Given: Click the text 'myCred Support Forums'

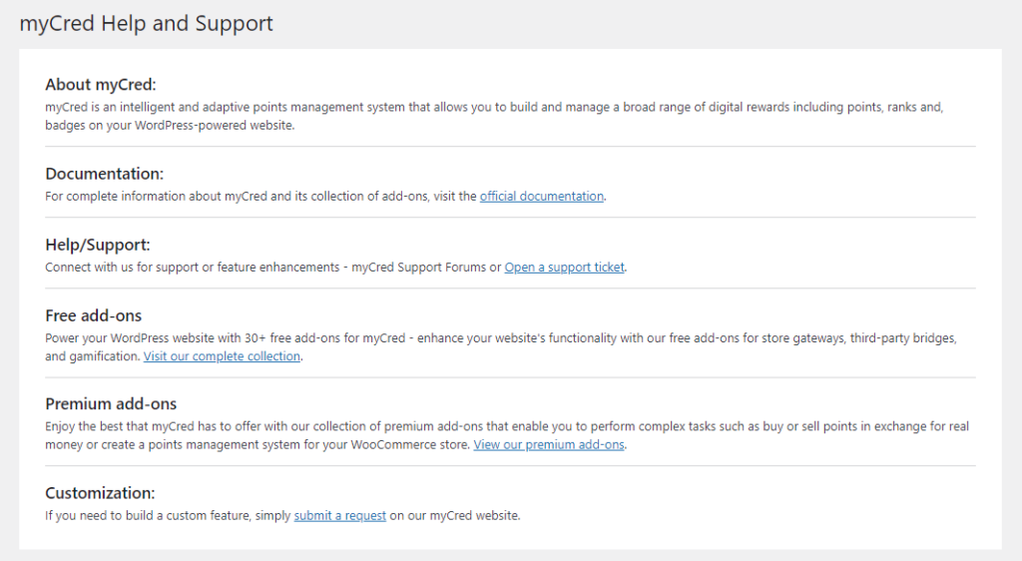Looking at the screenshot, I should click(x=418, y=268).
